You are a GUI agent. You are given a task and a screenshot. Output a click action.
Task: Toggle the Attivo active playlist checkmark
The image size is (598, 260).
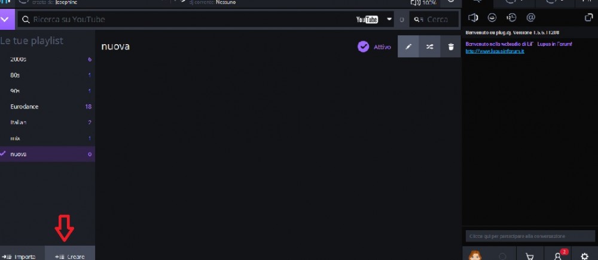point(363,47)
